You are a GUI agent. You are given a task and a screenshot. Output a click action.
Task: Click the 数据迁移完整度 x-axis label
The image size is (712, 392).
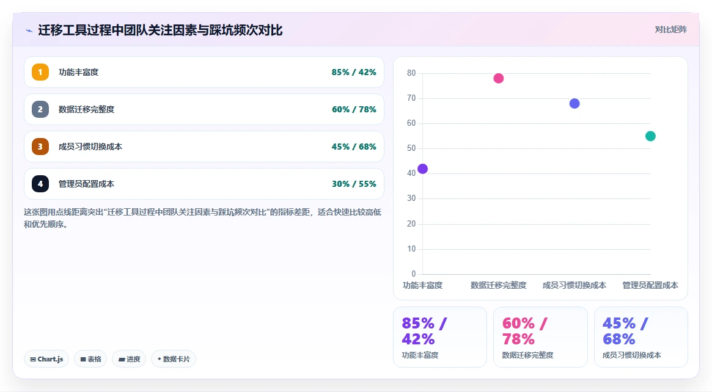(499, 285)
